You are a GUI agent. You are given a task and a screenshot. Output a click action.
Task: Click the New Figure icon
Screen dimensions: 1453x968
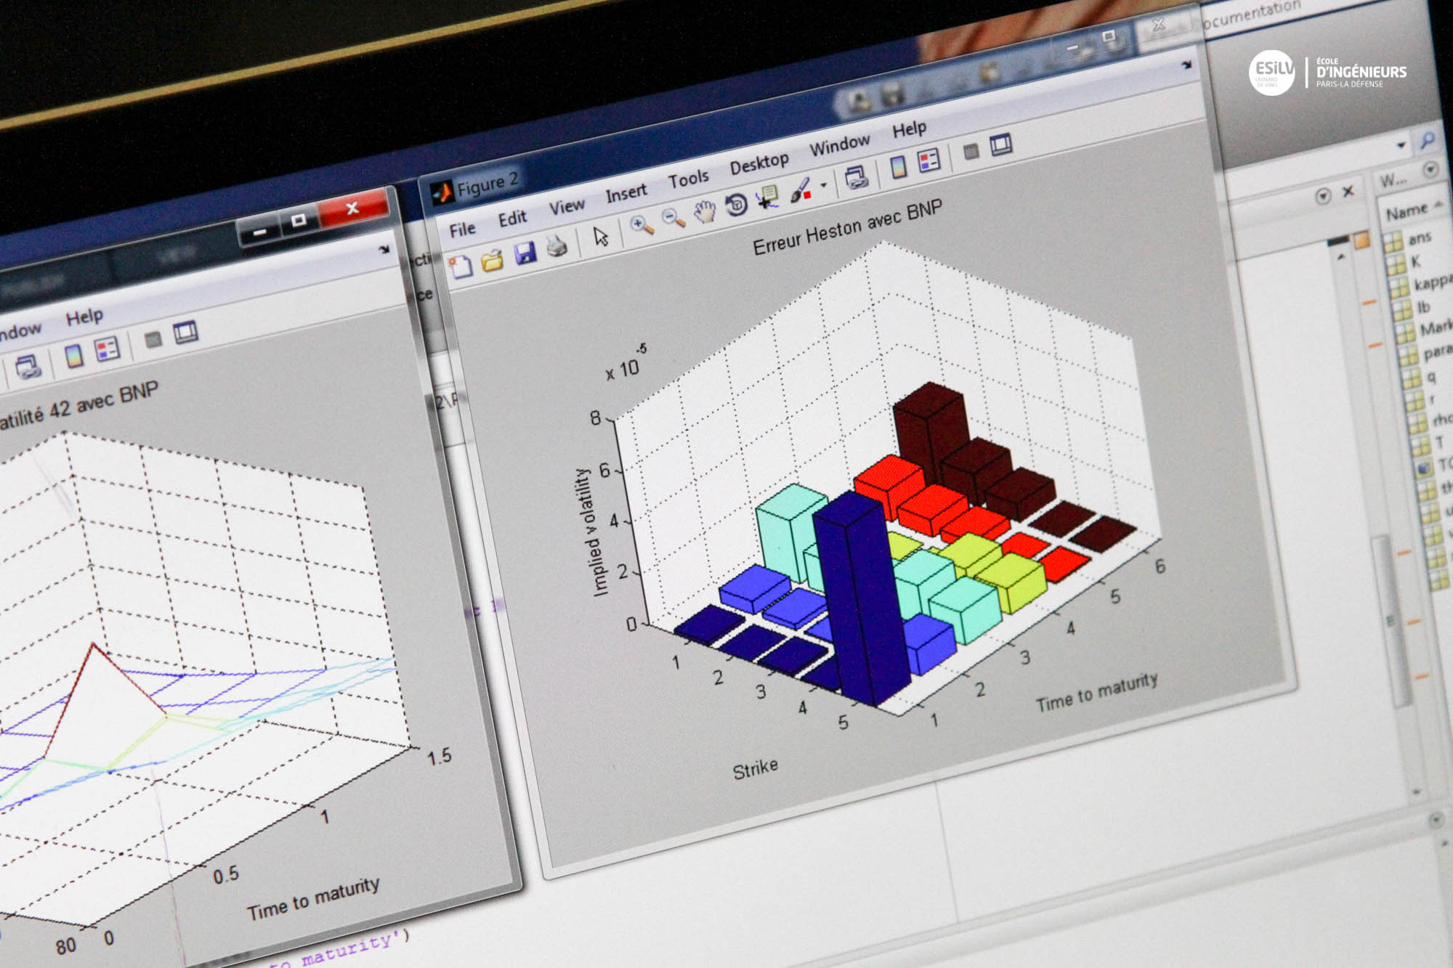461,267
